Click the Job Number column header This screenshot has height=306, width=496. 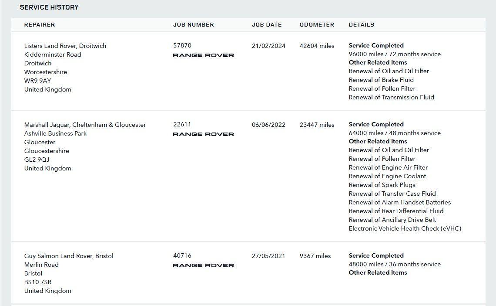(193, 25)
